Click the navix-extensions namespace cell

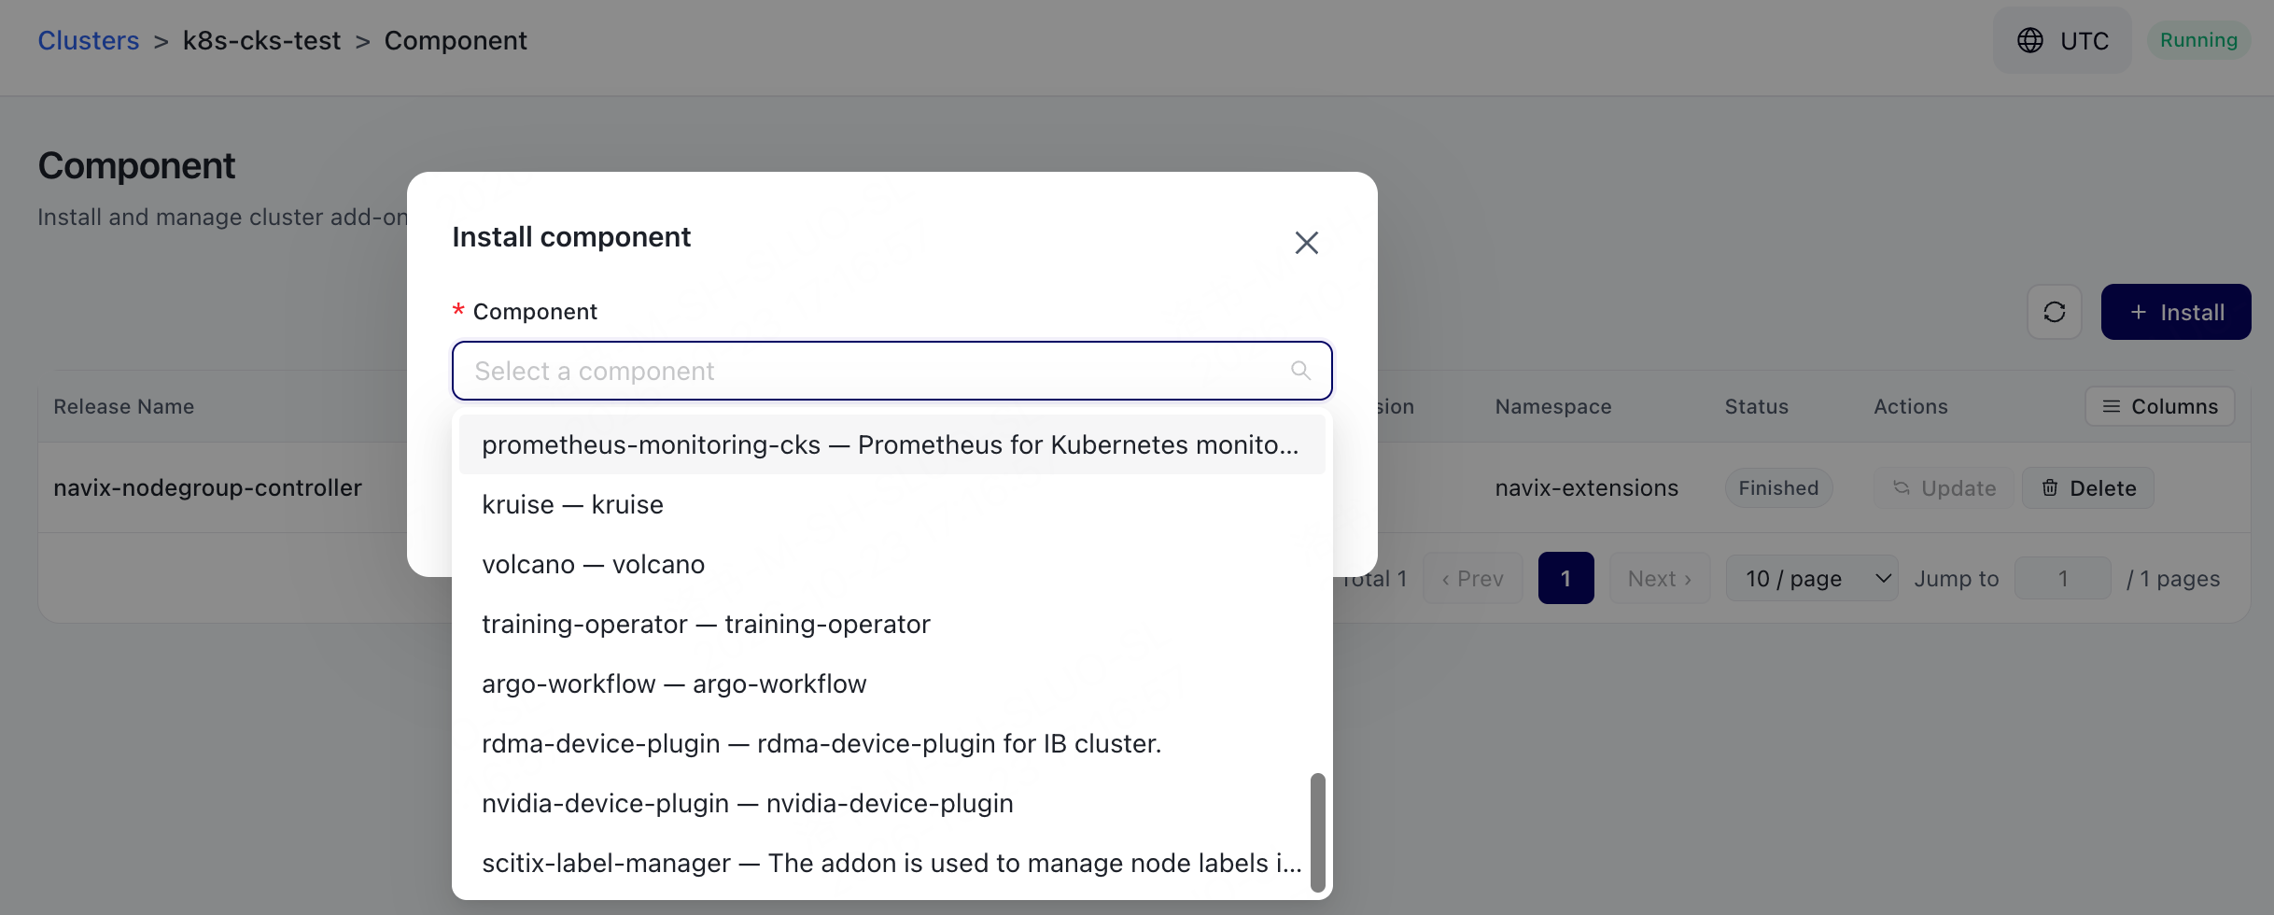1586,487
